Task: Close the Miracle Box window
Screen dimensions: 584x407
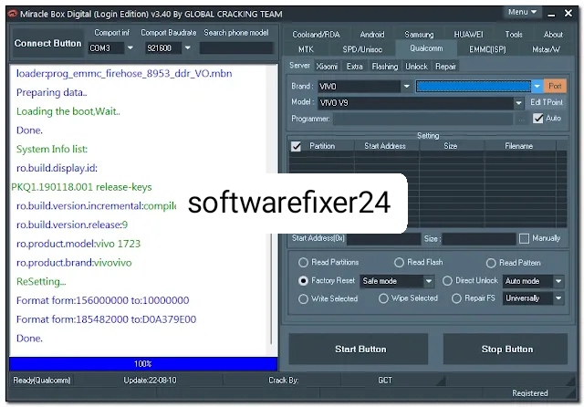Action: (x=568, y=13)
